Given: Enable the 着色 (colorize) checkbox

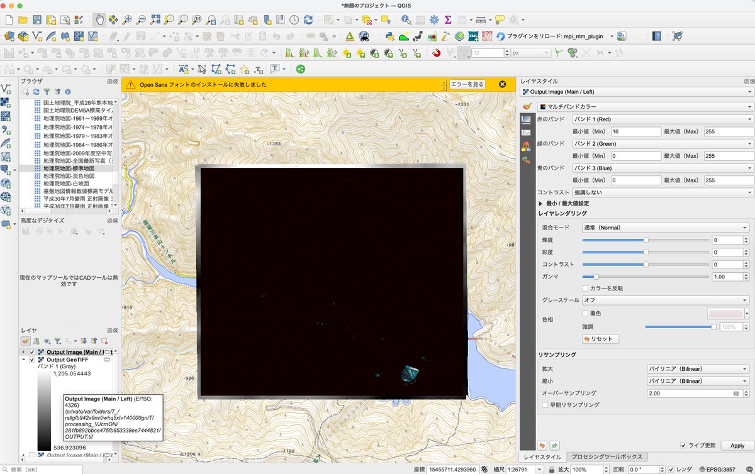Looking at the screenshot, I should click(x=586, y=313).
